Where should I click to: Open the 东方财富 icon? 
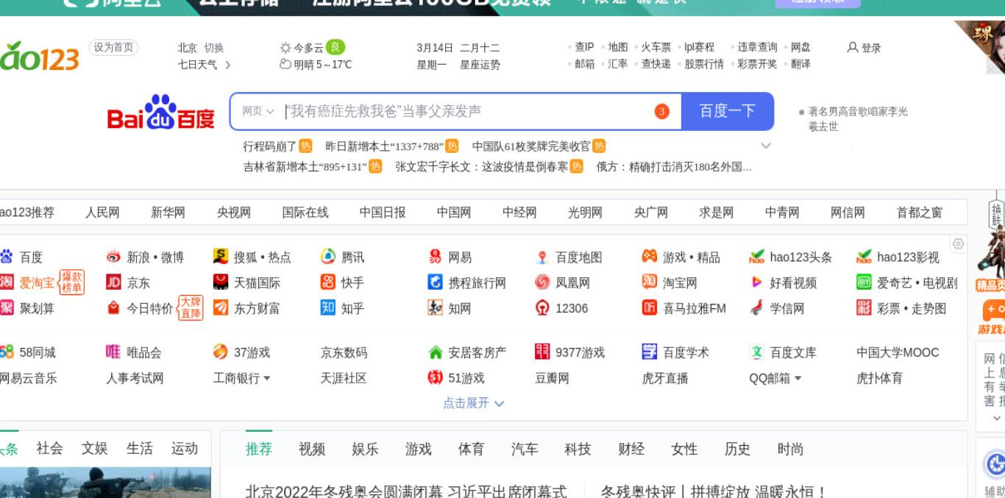click(221, 308)
